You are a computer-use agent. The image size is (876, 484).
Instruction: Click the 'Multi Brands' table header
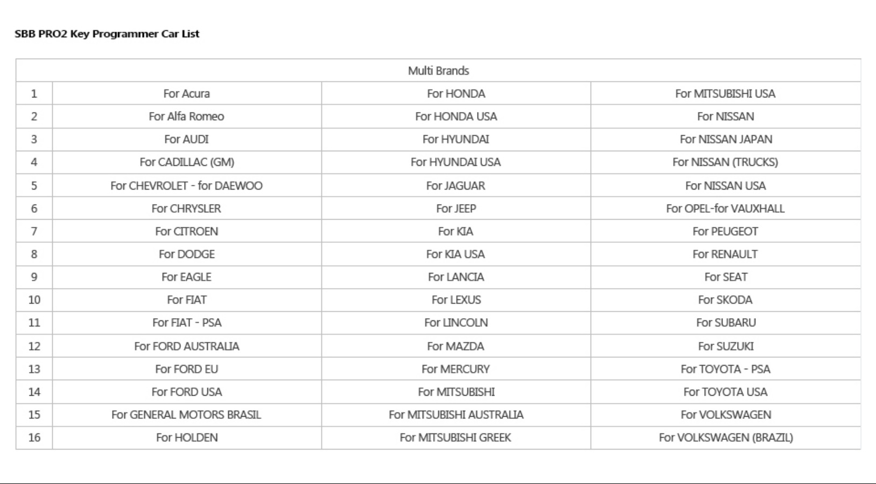(438, 71)
